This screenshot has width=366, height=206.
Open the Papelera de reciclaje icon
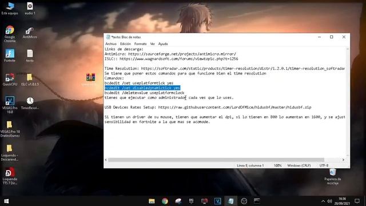point(333,177)
